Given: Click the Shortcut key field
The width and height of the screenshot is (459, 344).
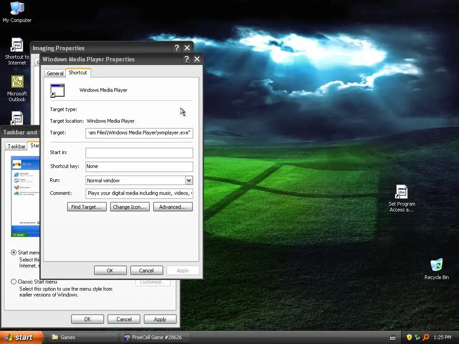Looking at the screenshot, I should pyautogui.click(x=139, y=167).
